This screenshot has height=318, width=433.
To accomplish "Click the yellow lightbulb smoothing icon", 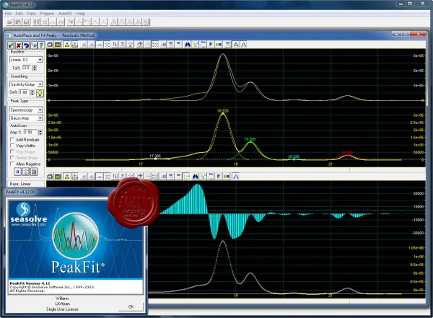I will pos(40,93).
